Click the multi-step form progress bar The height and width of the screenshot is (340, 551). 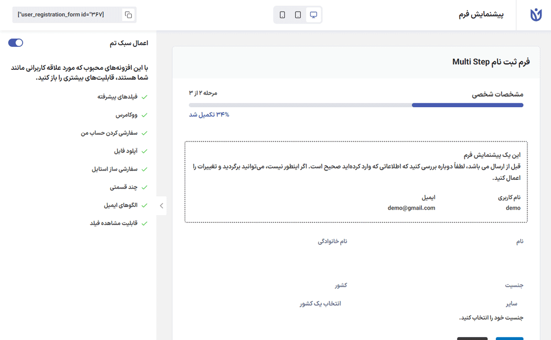[356, 105]
